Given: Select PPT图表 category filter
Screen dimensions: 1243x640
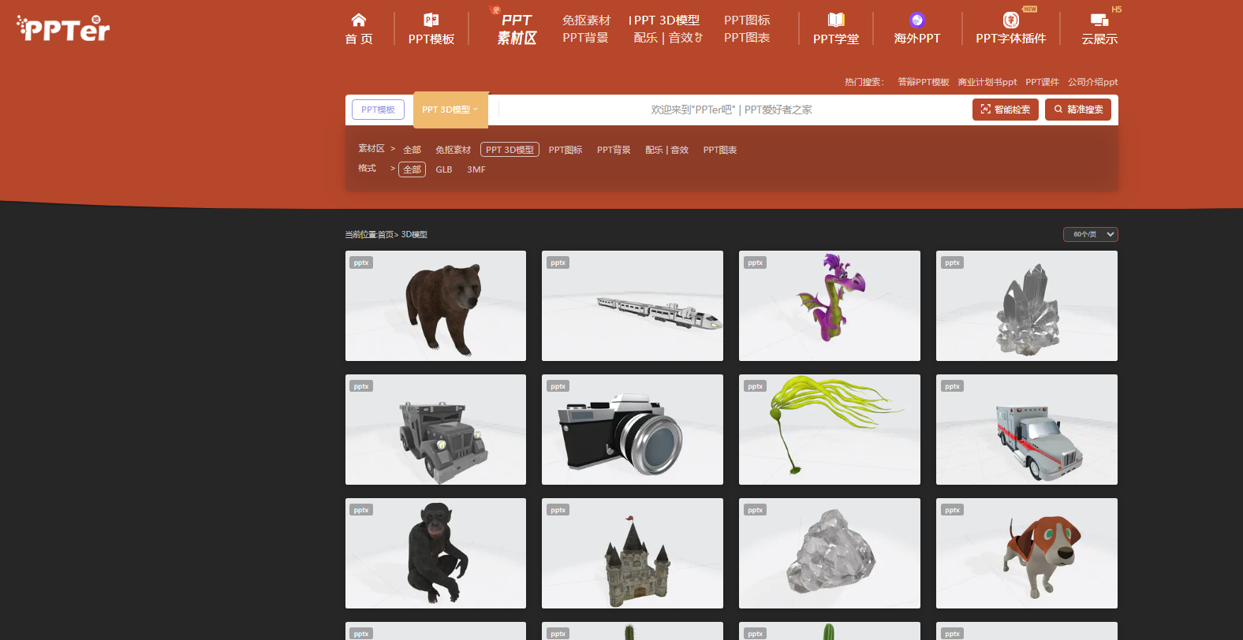Looking at the screenshot, I should pos(720,150).
